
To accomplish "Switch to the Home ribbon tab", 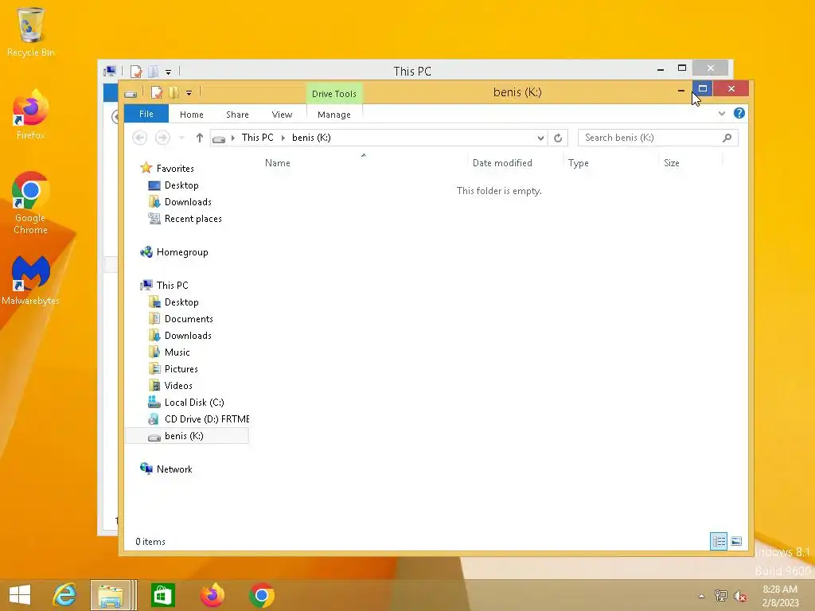I will pyautogui.click(x=191, y=115).
